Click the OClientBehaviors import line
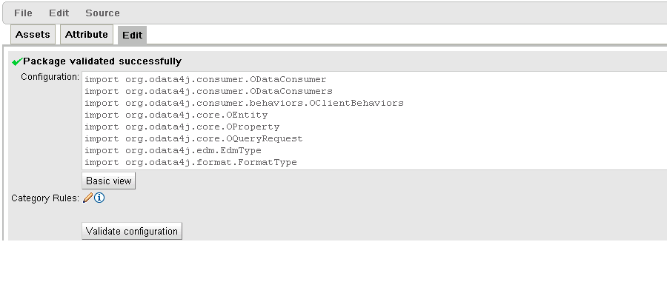Screen dimensions: 667x296 pyautogui.click(x=244, y=103)
